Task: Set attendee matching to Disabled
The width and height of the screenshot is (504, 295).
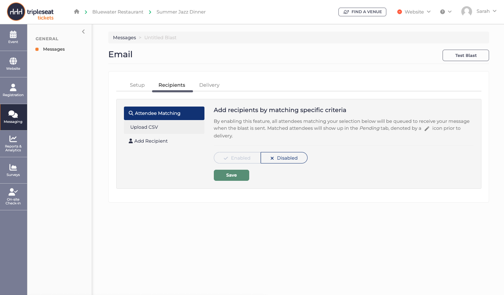Action: tap(284, 158)
